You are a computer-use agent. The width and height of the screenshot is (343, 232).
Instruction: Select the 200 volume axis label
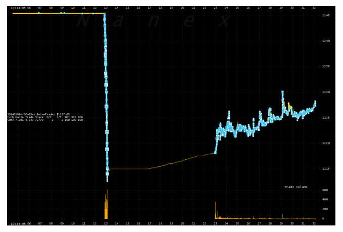coord(325,209)
